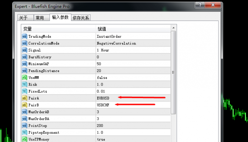Click the PairB string type icon

coord(24,105)
